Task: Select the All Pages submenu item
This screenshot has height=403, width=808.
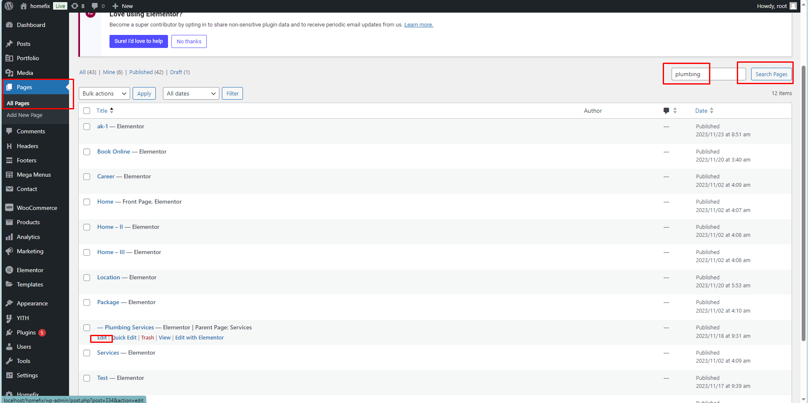Action: [x=18, y=103]
